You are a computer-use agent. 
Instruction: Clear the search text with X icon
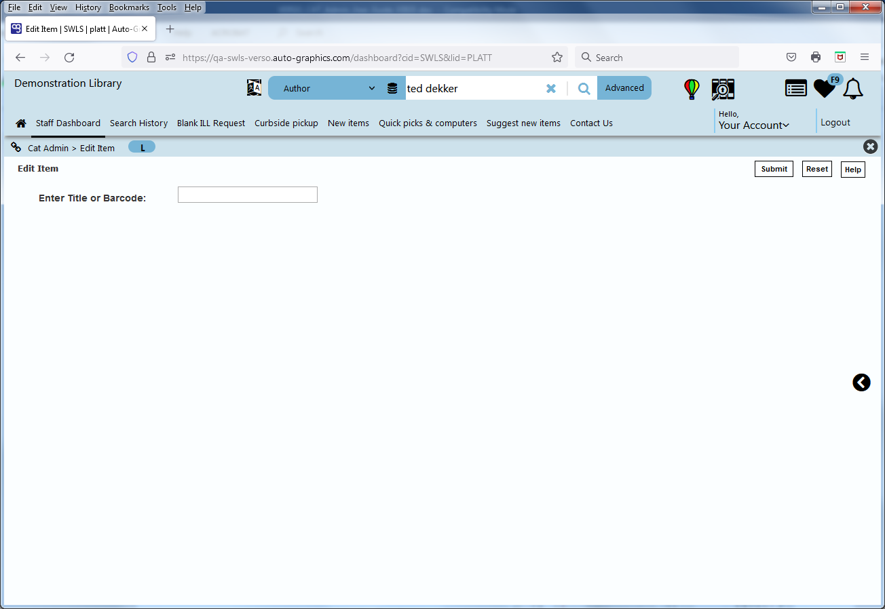551,88
